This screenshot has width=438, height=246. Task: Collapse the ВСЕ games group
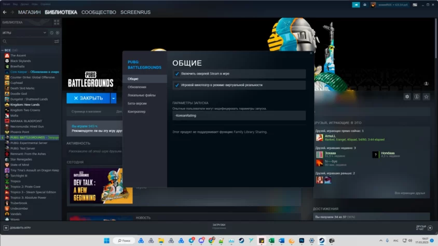[3, 50]
